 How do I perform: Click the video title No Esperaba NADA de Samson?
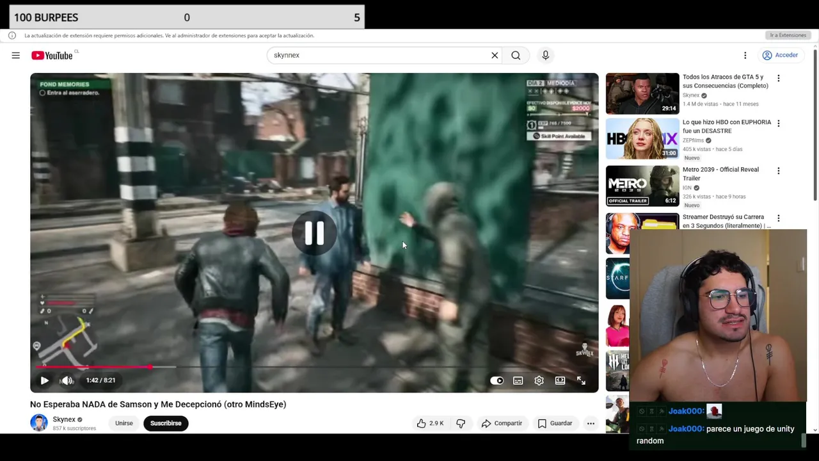(x=158, y=404)
